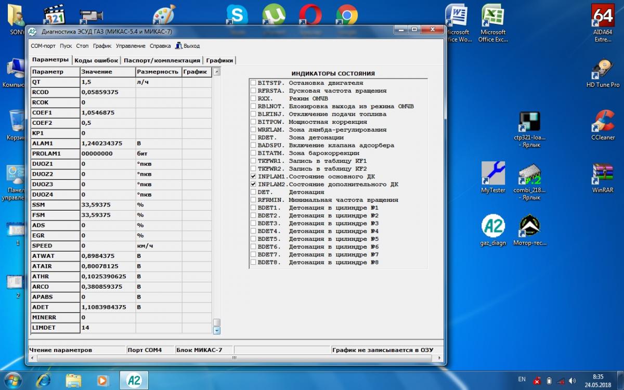
Task: Open the График menu
Action: (x=102, y=46)
